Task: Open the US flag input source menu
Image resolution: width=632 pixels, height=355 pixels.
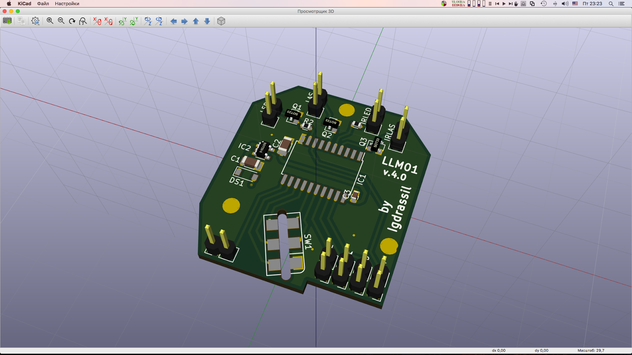Action: 575,4
